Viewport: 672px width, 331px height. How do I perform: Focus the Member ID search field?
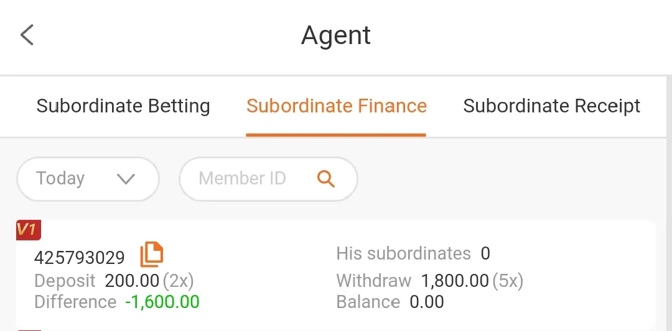pos(268,179)
